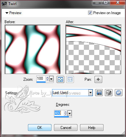The width and height of the screenshot is (126, 137).
Task: Uncheck the Preview on Image checkbox
Action: point(90,13)
